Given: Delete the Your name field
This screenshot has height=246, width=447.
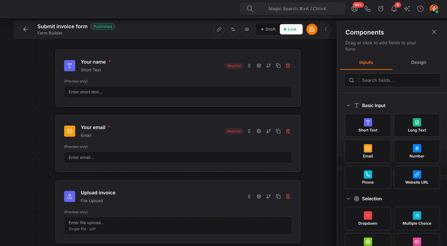Looking at the screenshot, I should (288, 66).
